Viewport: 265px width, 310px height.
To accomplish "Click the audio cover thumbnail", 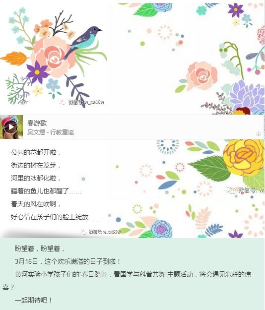I will coord(11,127).
